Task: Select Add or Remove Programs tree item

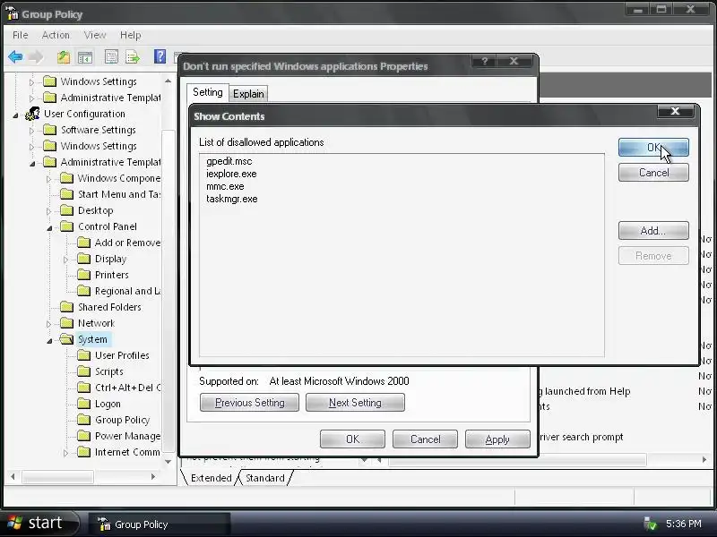Action: click(127, 243)
